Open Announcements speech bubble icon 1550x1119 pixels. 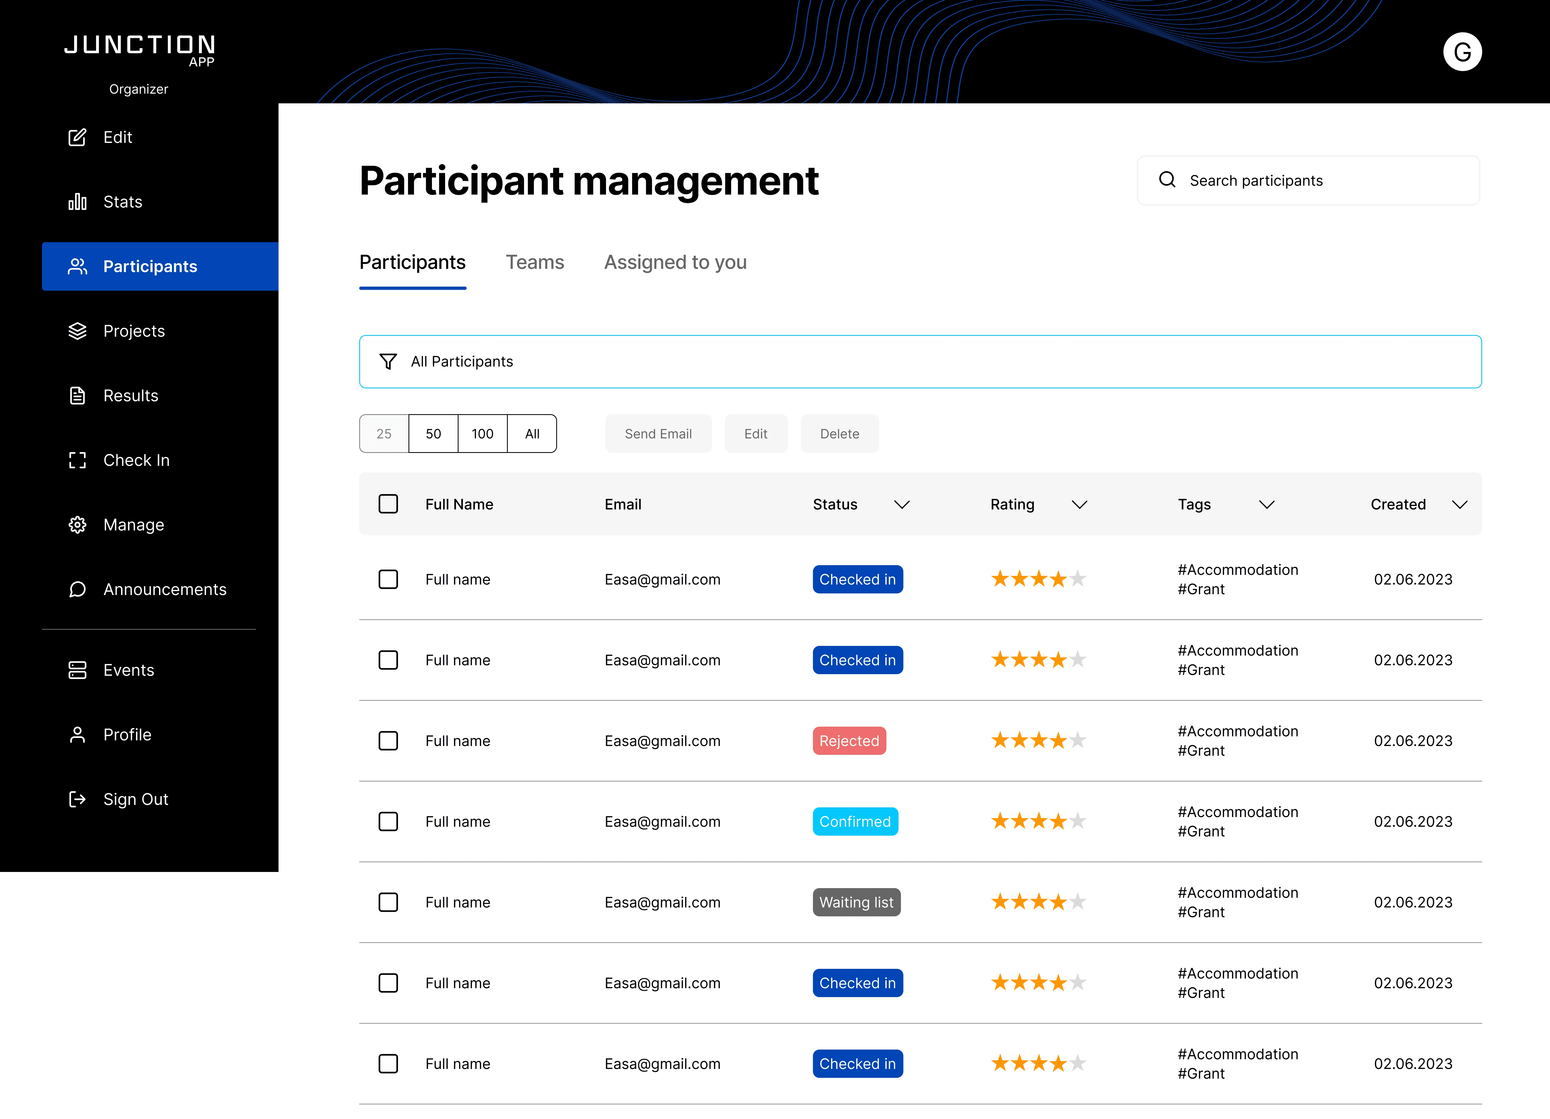[x=77, y=589]
